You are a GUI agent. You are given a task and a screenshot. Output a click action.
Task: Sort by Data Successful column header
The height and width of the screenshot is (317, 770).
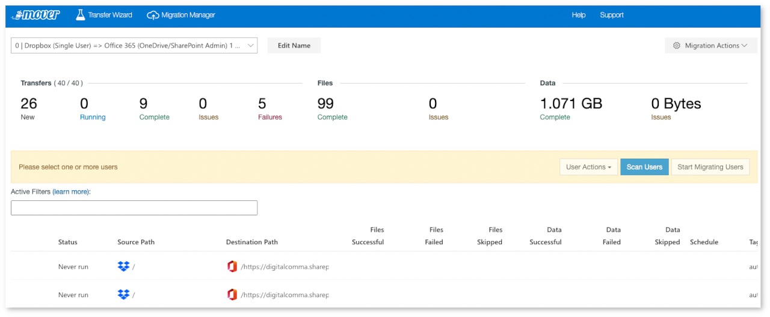546,236
